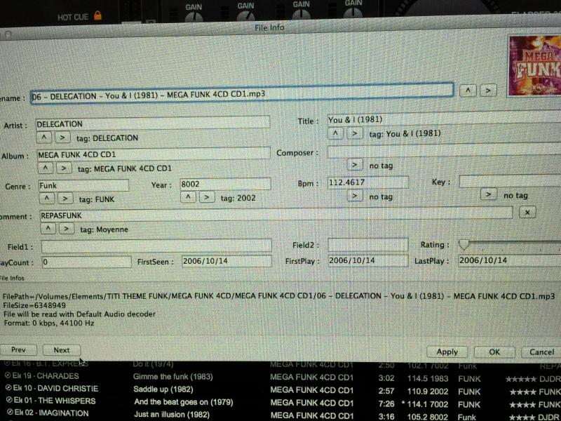Clear the comment with the X button
The image size is (561, 421).
pyautogui.click(x=528, y=212)
